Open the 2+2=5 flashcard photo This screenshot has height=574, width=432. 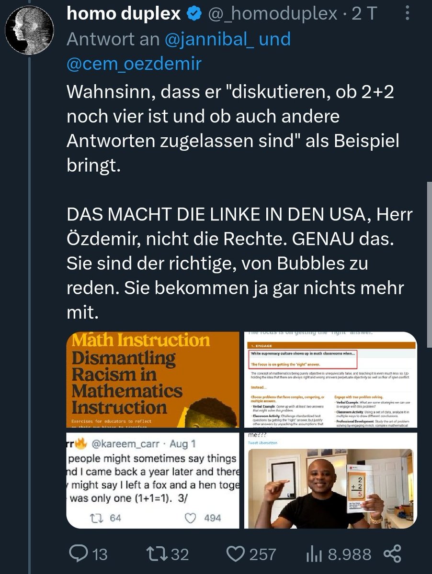tap(330, 480)
